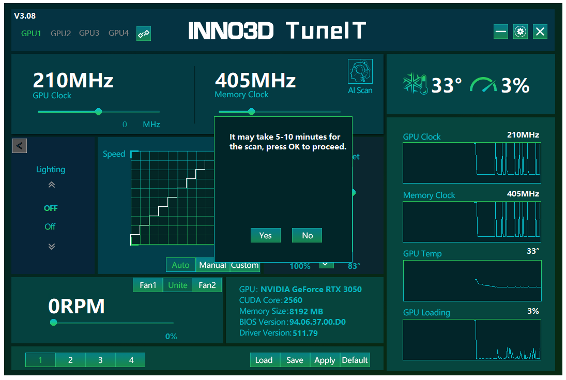Click the CUDA Core 2560 value
Image resolution: width=566 pixels, height=380 pixels.
pos(293,300)
